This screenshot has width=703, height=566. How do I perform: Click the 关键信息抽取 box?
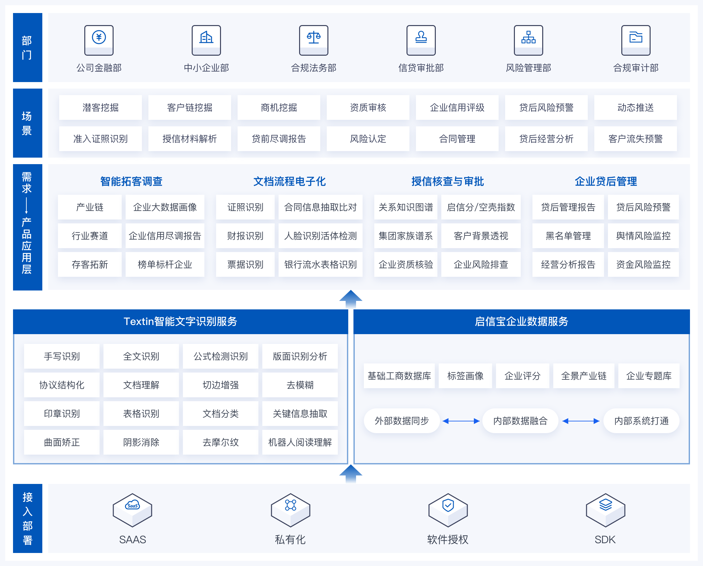coord(300,414)
